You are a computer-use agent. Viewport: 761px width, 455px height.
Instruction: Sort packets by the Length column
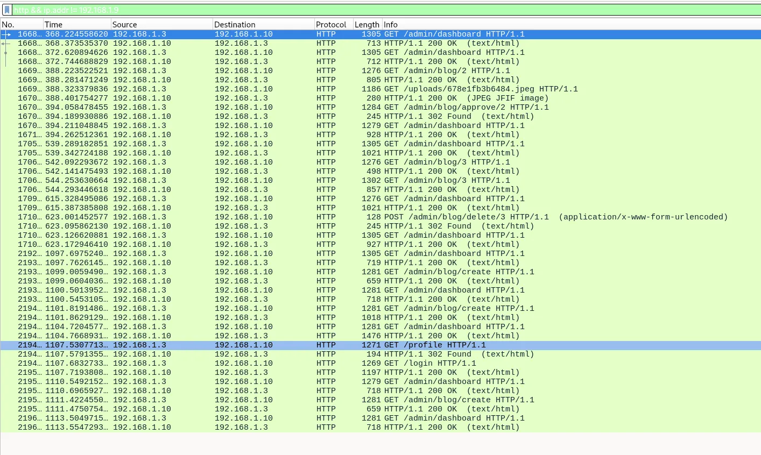[x=367, y=24]
